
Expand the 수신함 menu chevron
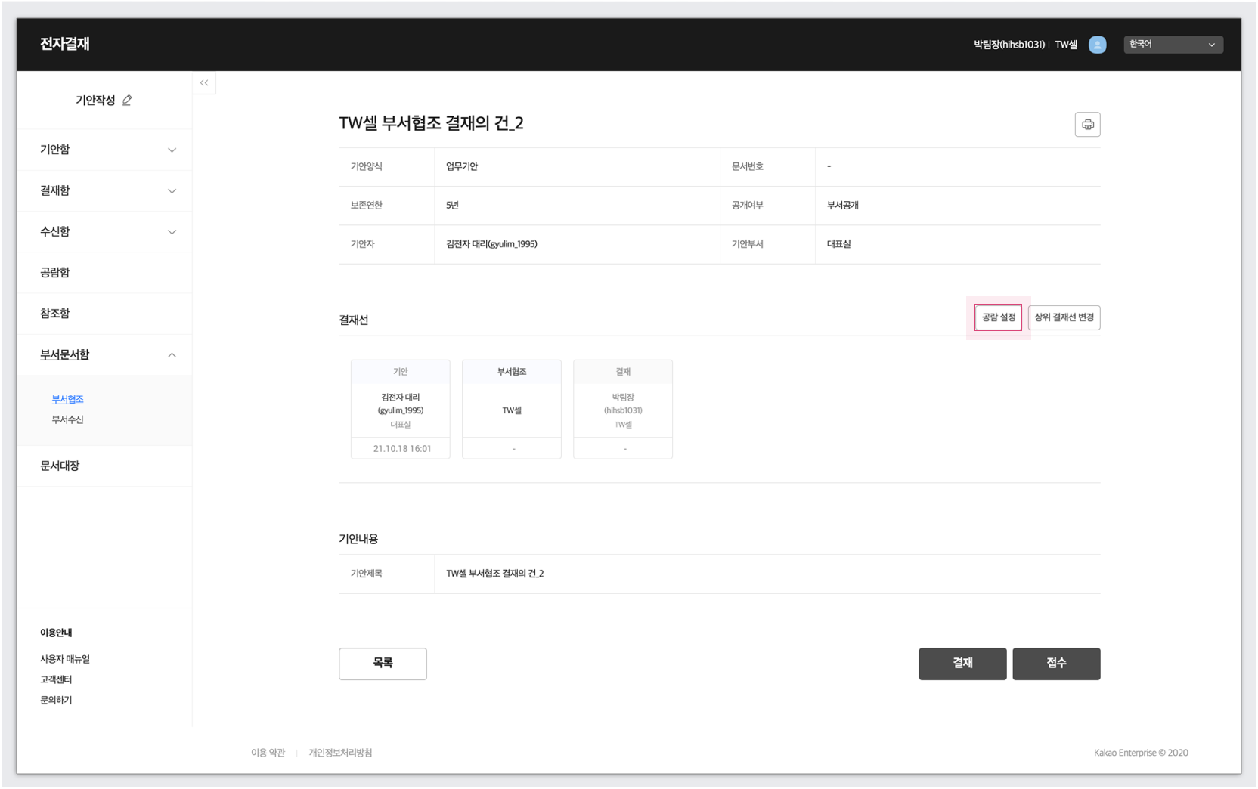click(172, 231)
